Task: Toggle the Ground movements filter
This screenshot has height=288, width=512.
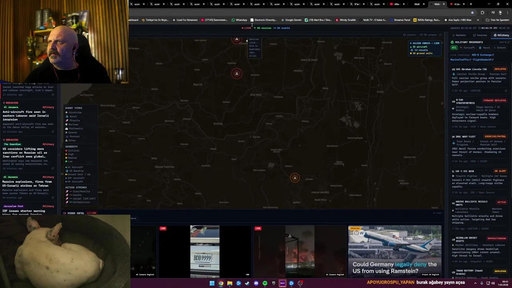Action: click(499, 48)
